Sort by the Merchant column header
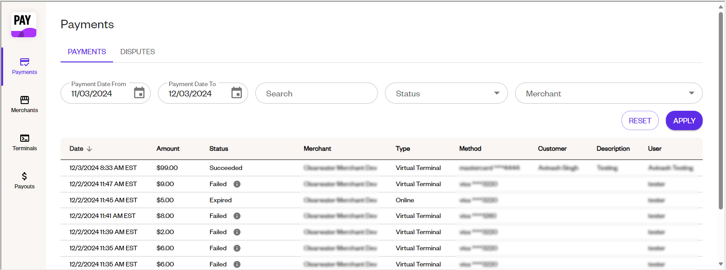This screenshot has height=270, width=726. pyautogui.click(x=317, y=149)
